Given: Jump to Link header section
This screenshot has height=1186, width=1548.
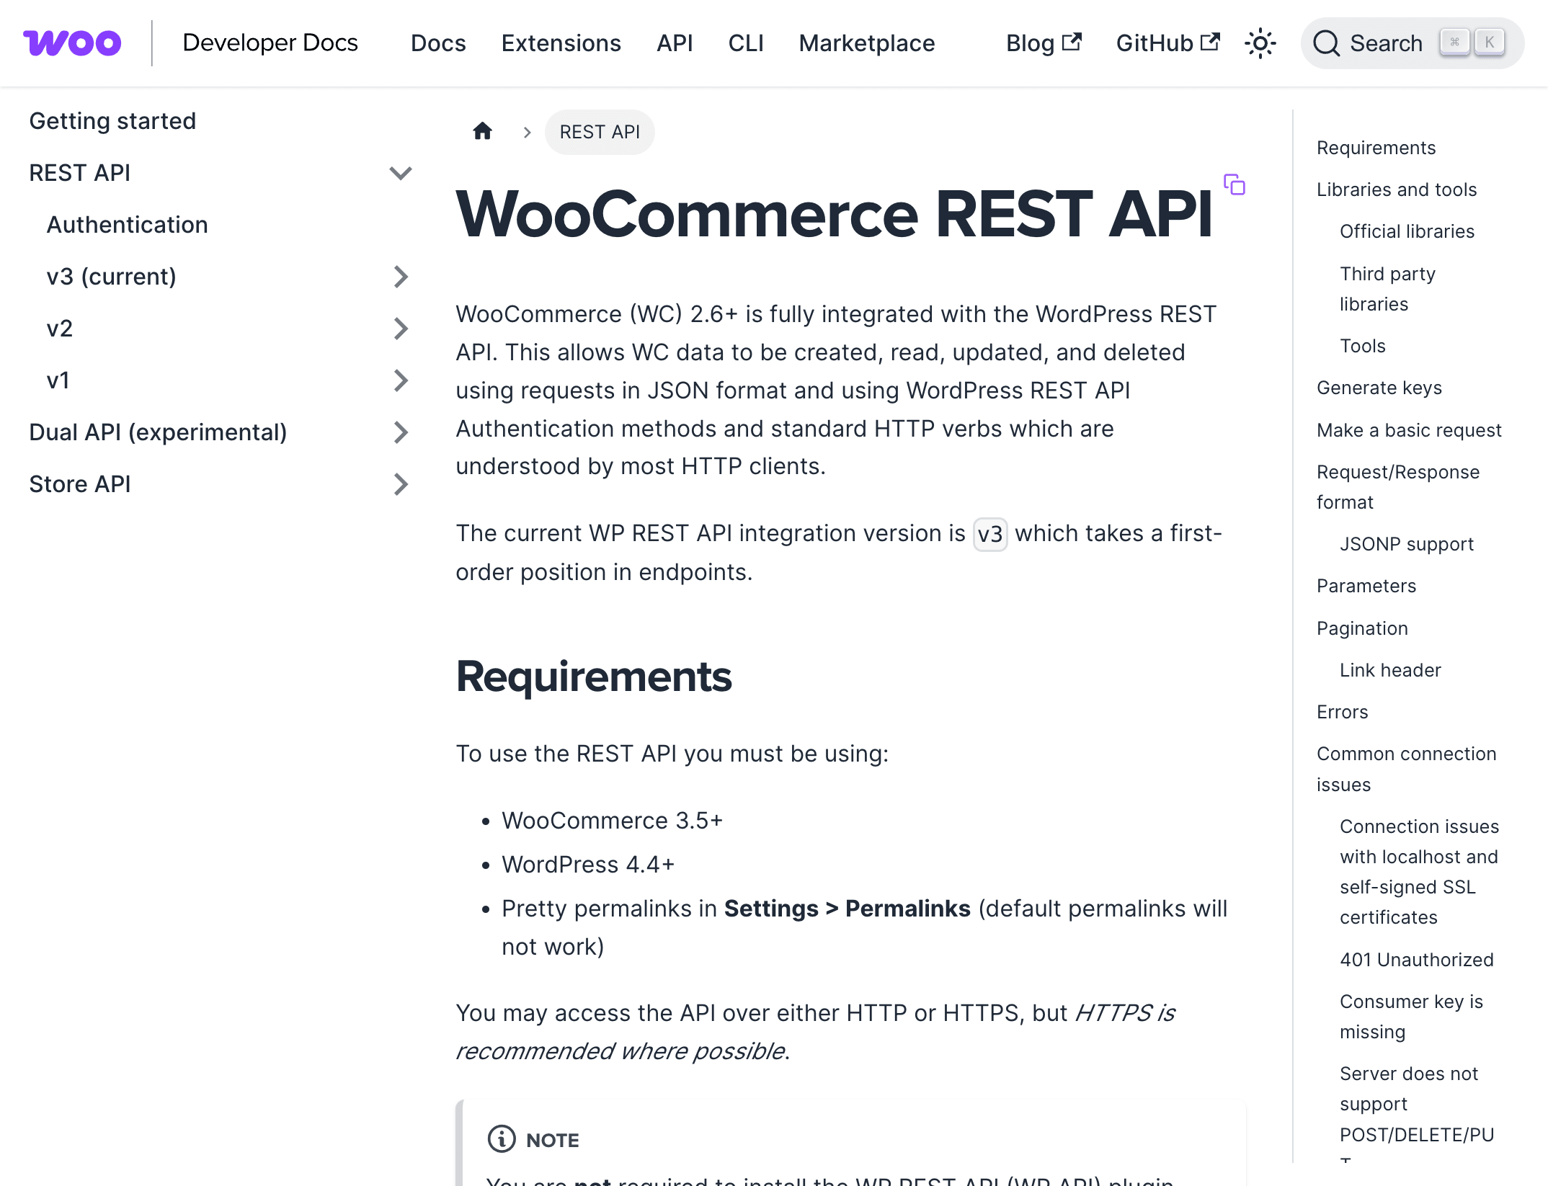Looking at the screenshot, I should [1390, 670].
